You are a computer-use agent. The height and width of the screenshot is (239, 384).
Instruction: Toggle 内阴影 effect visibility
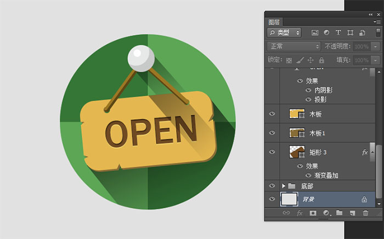[x=308, y=90]
